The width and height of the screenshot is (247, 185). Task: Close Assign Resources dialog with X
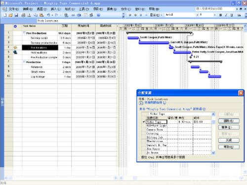pos(241,93)
